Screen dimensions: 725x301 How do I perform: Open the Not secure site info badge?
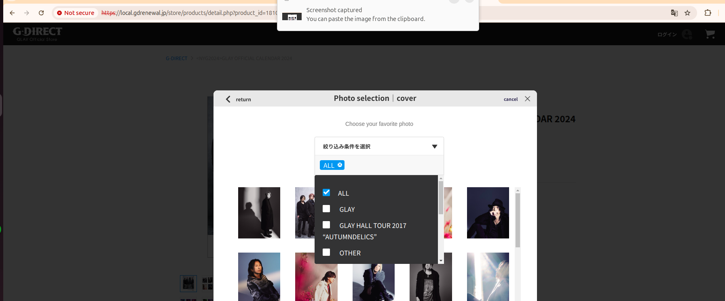[76, 13]
